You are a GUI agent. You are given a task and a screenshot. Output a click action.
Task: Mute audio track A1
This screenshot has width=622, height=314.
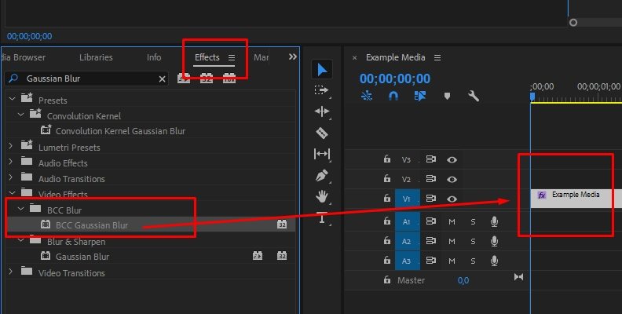pyautogui.click(x=452, y=221)
